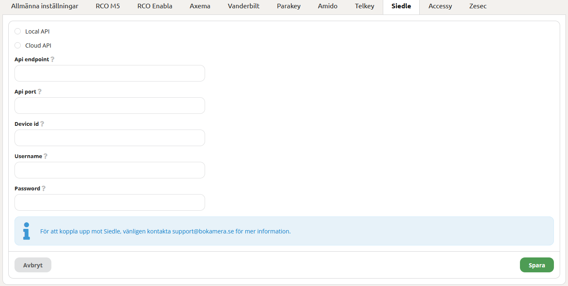Save settings with the Spara button
The width and height of the screenshot is (568, 286).
[x=537, y=265]
